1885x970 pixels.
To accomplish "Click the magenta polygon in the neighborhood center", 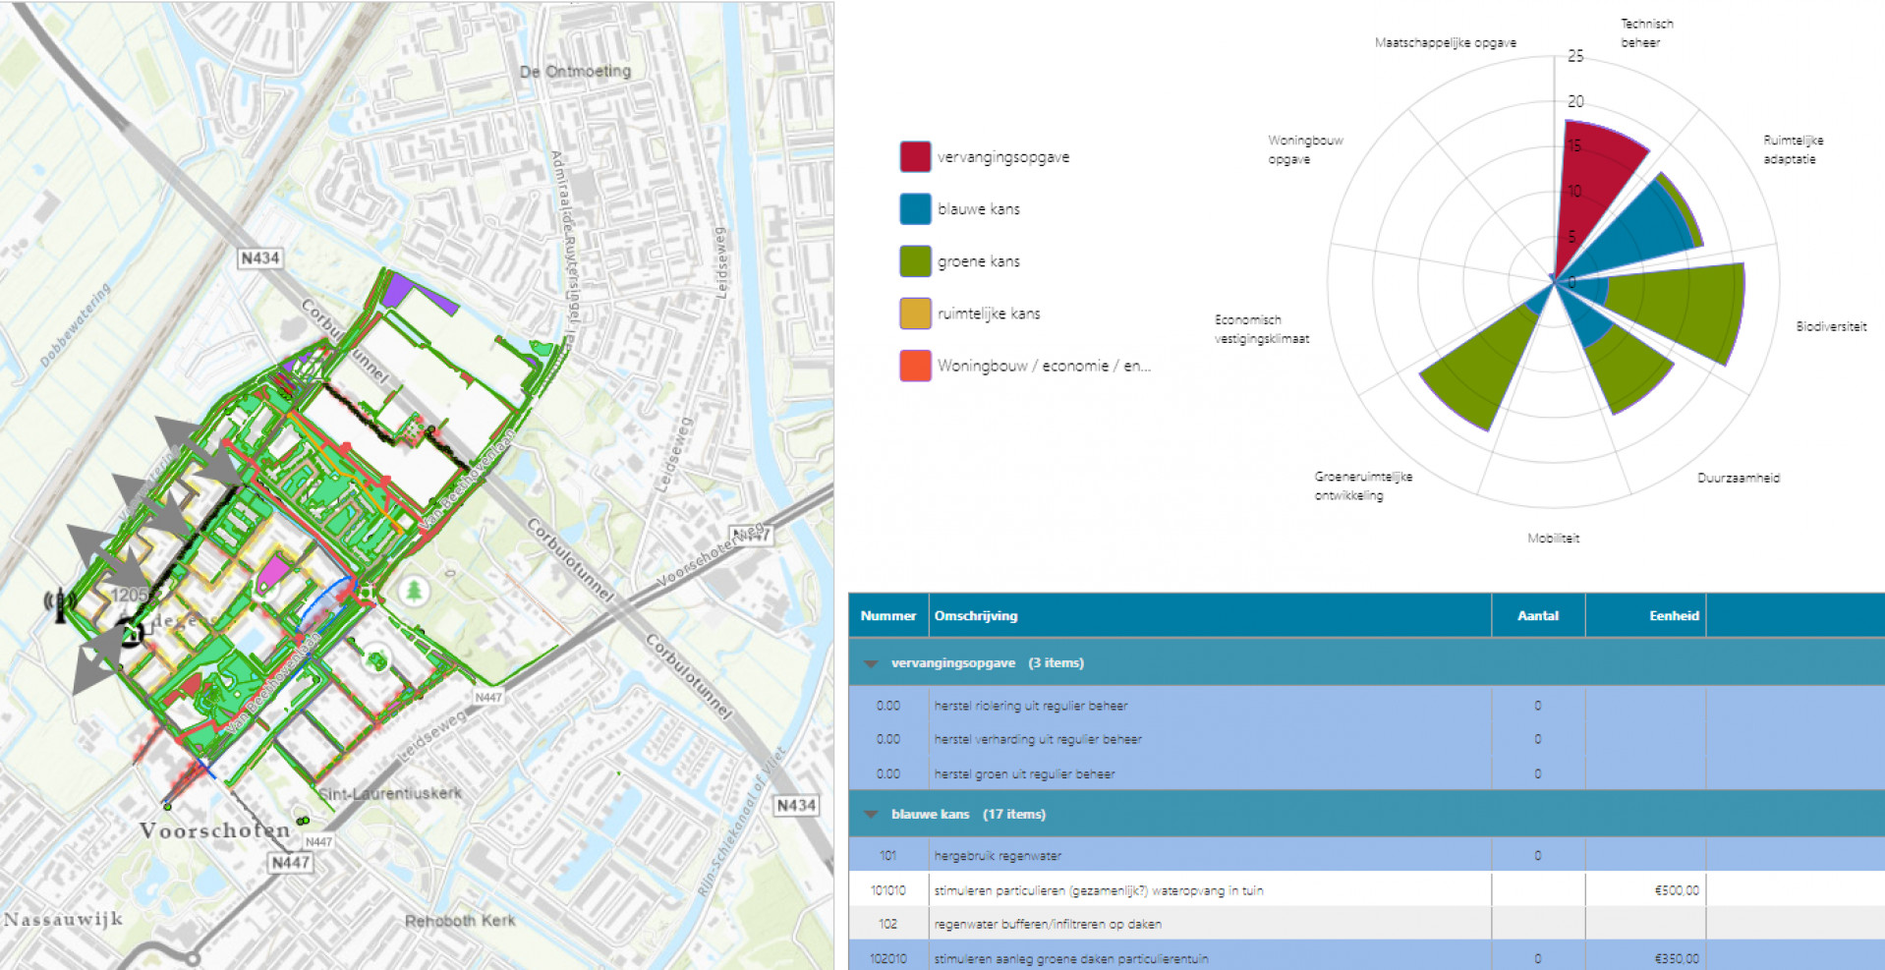I will pos(274,573).
